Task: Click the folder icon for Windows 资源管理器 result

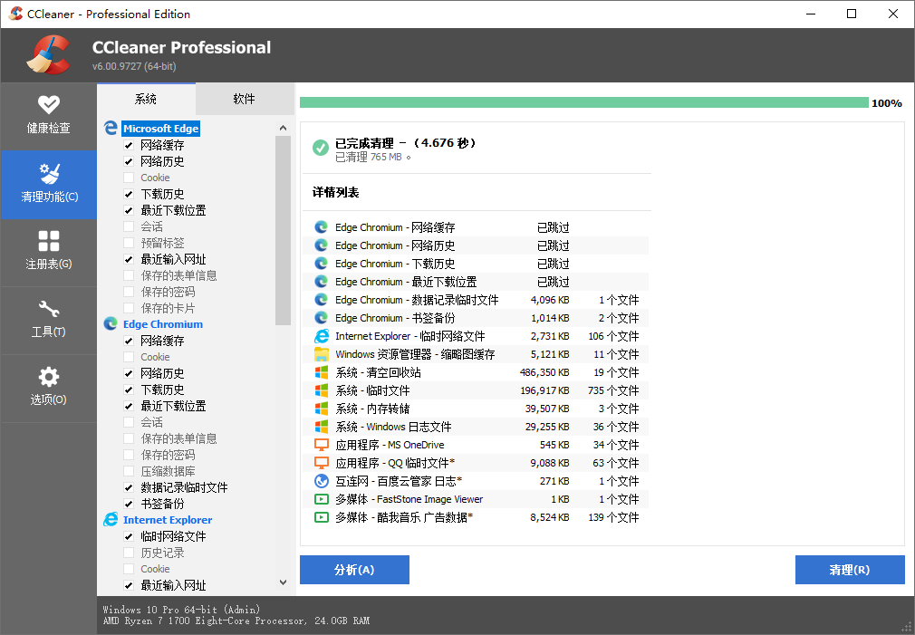Action: 321,353
